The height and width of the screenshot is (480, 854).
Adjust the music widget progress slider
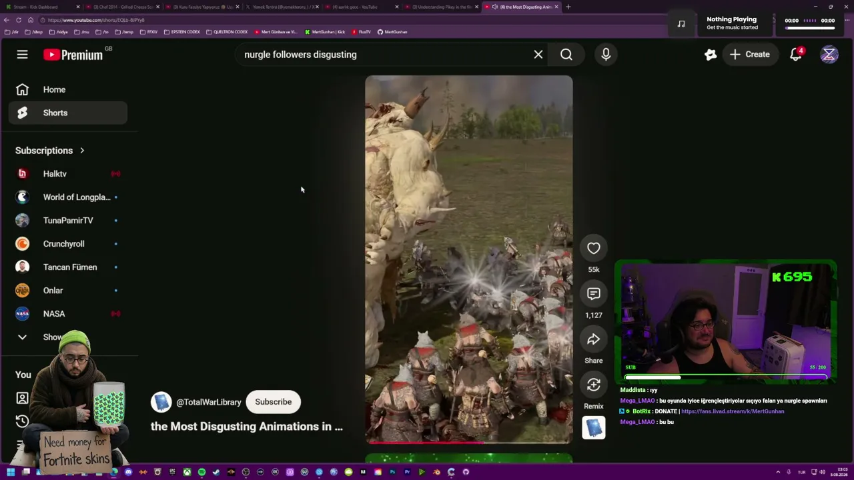[x=809, y=27]
